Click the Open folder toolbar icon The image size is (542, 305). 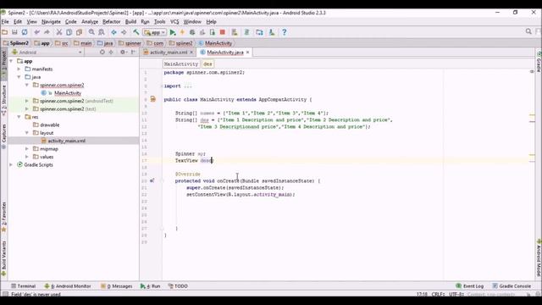coord(4,32)
